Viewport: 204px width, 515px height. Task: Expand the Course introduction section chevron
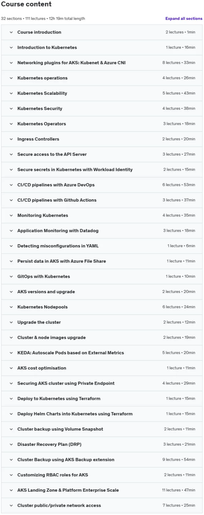click(x=11, y=32)
